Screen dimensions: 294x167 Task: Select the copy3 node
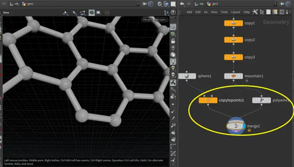point(233,57)
